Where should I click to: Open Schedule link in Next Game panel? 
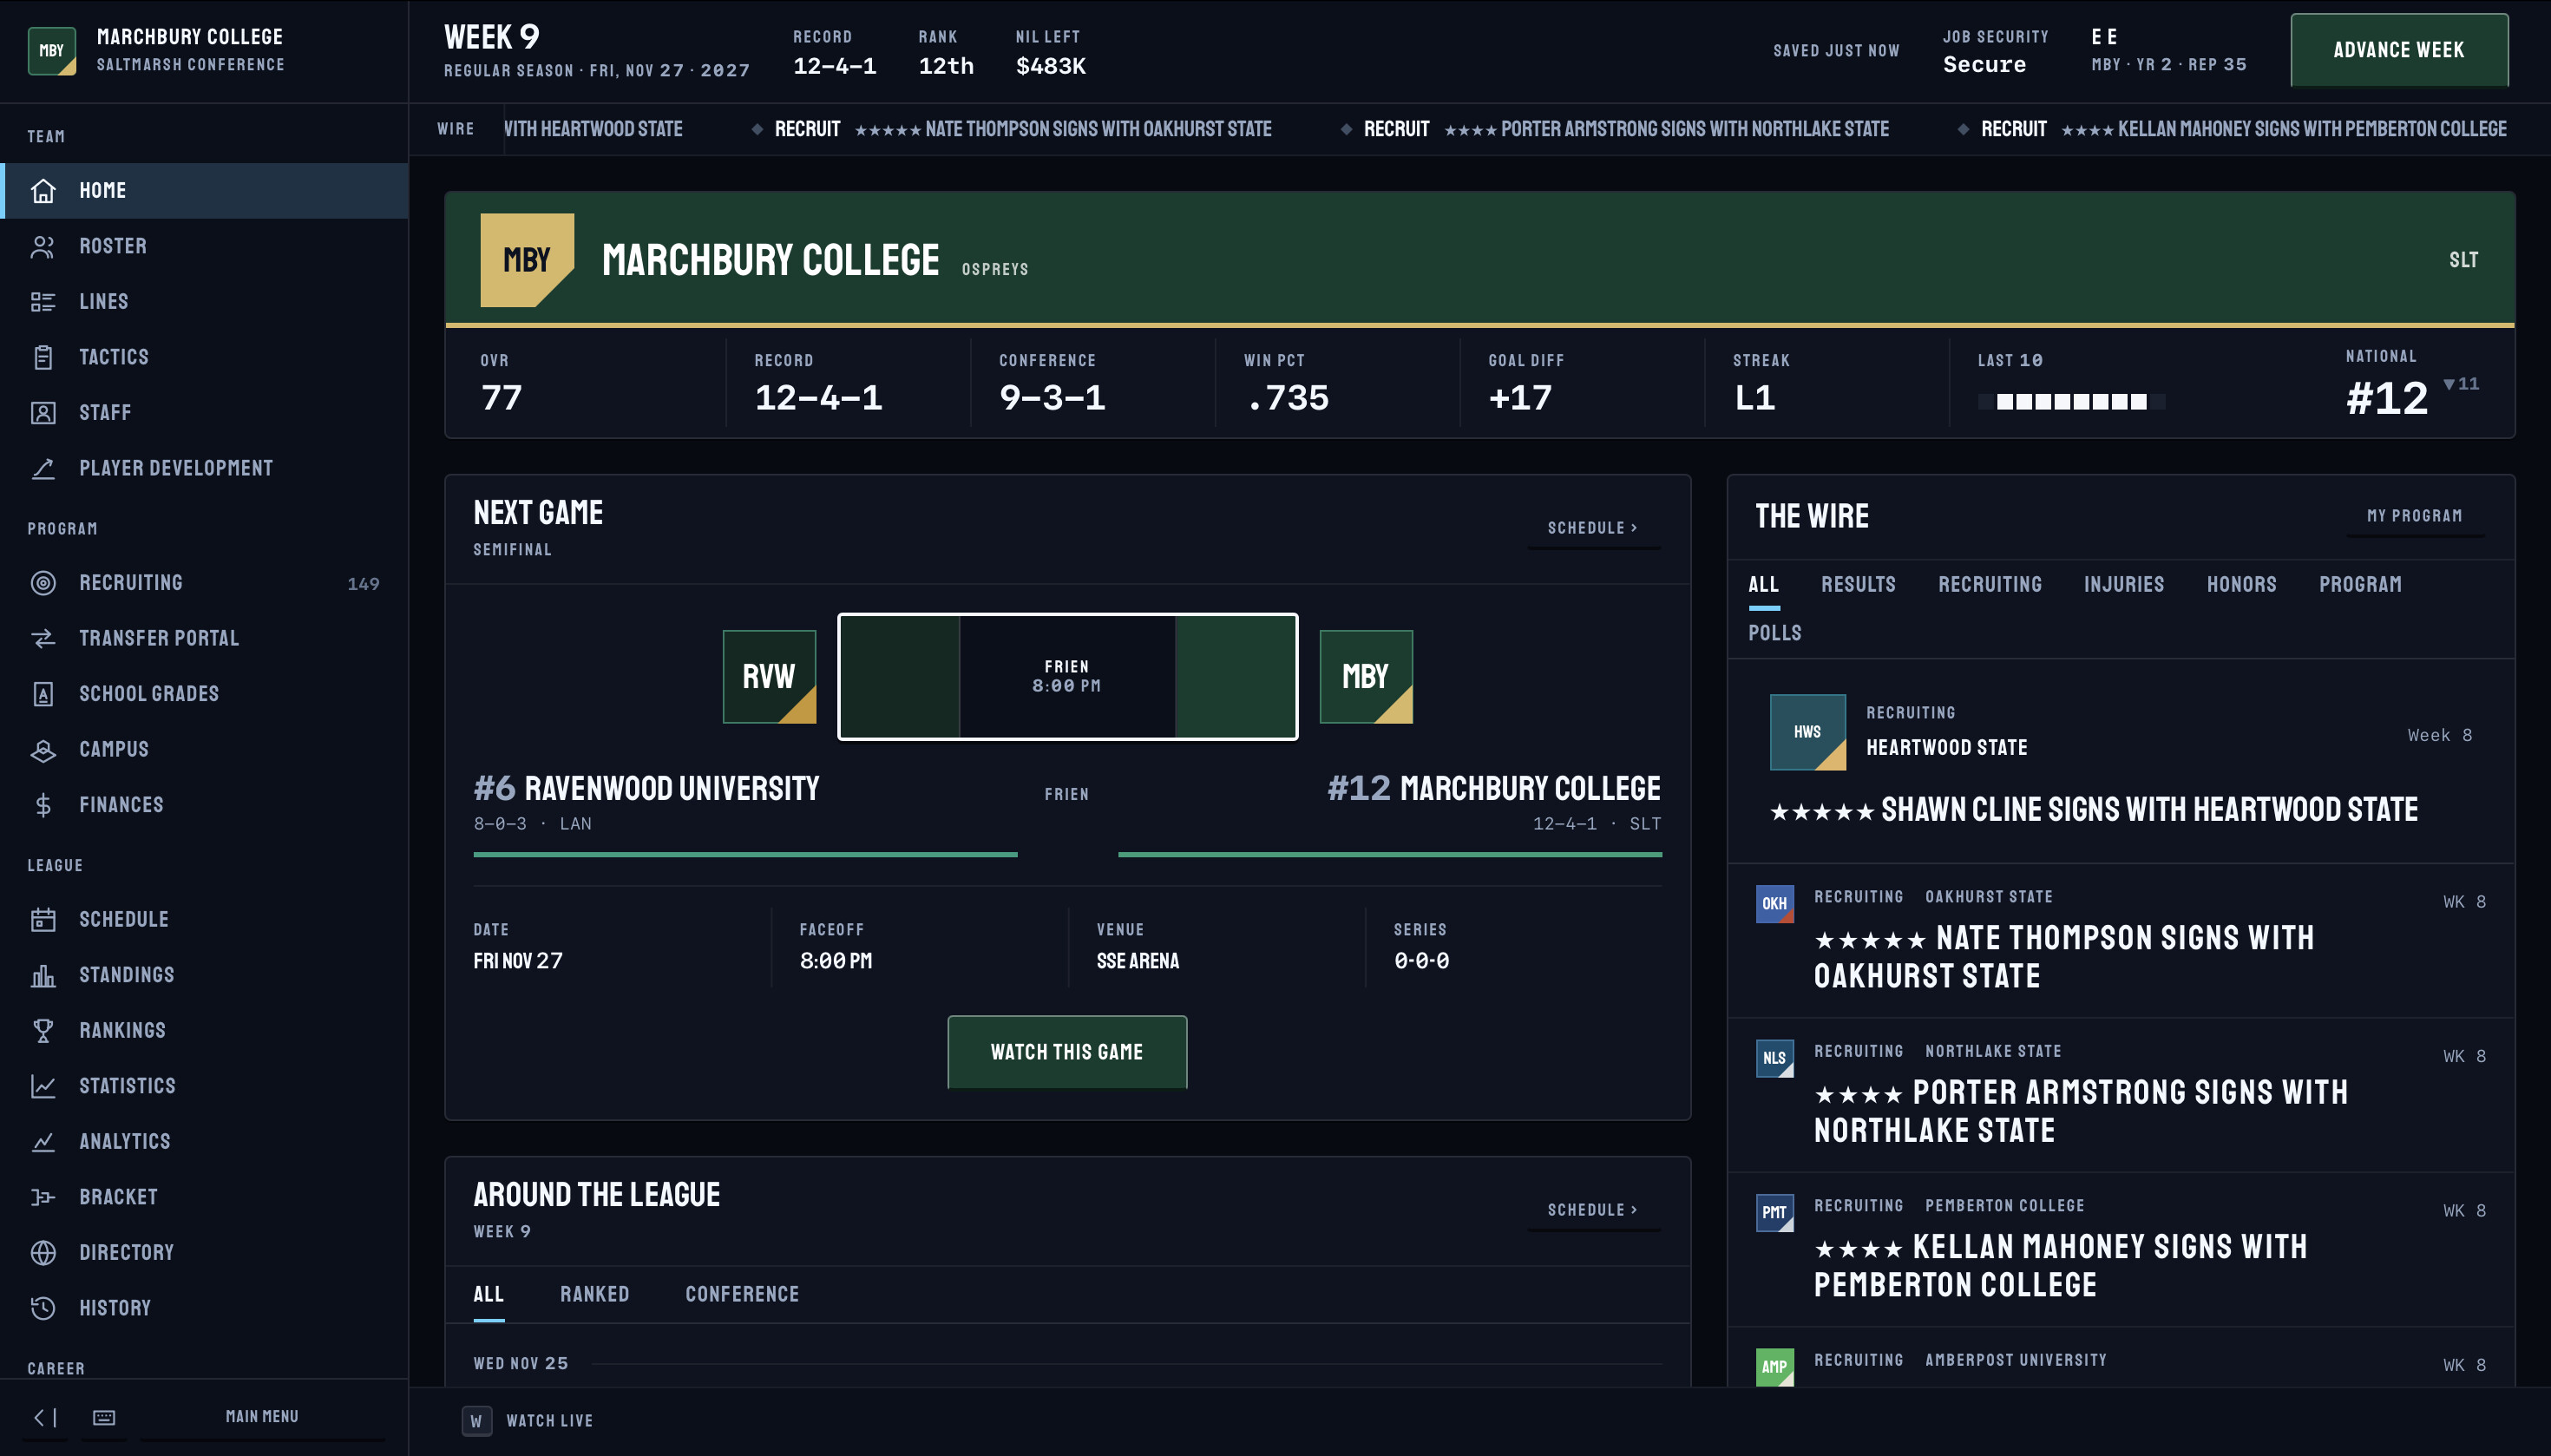point(1593,528)
